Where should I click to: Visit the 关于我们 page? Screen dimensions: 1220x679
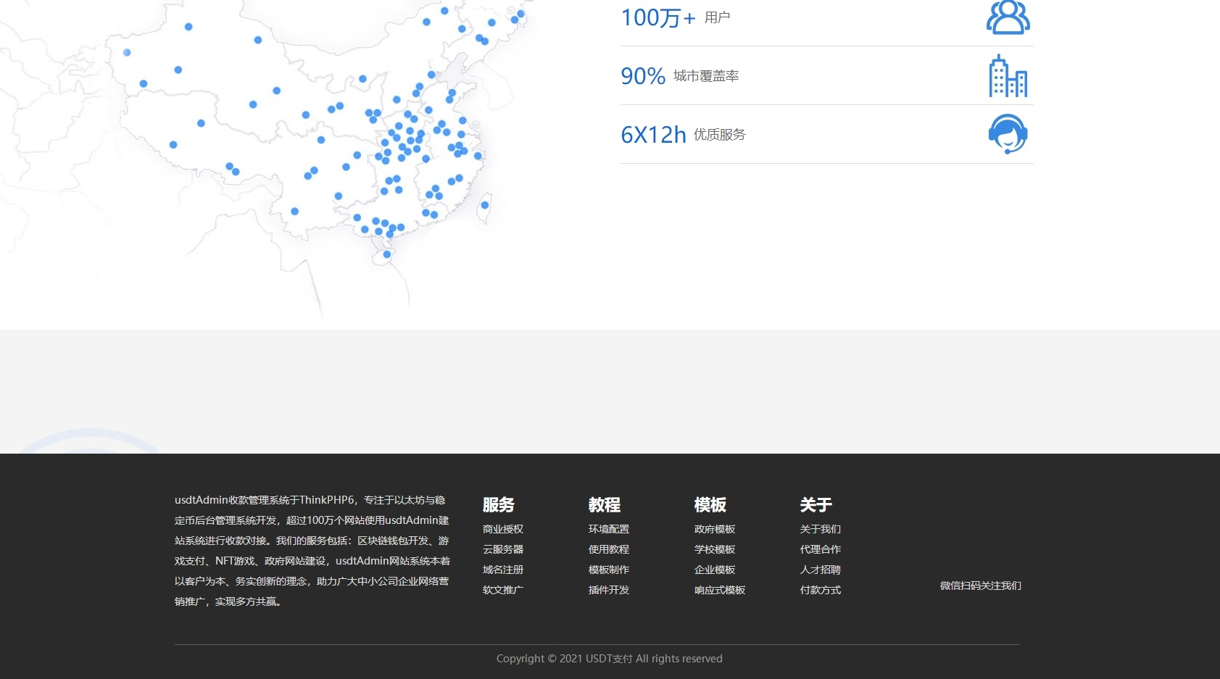[821, 529]
